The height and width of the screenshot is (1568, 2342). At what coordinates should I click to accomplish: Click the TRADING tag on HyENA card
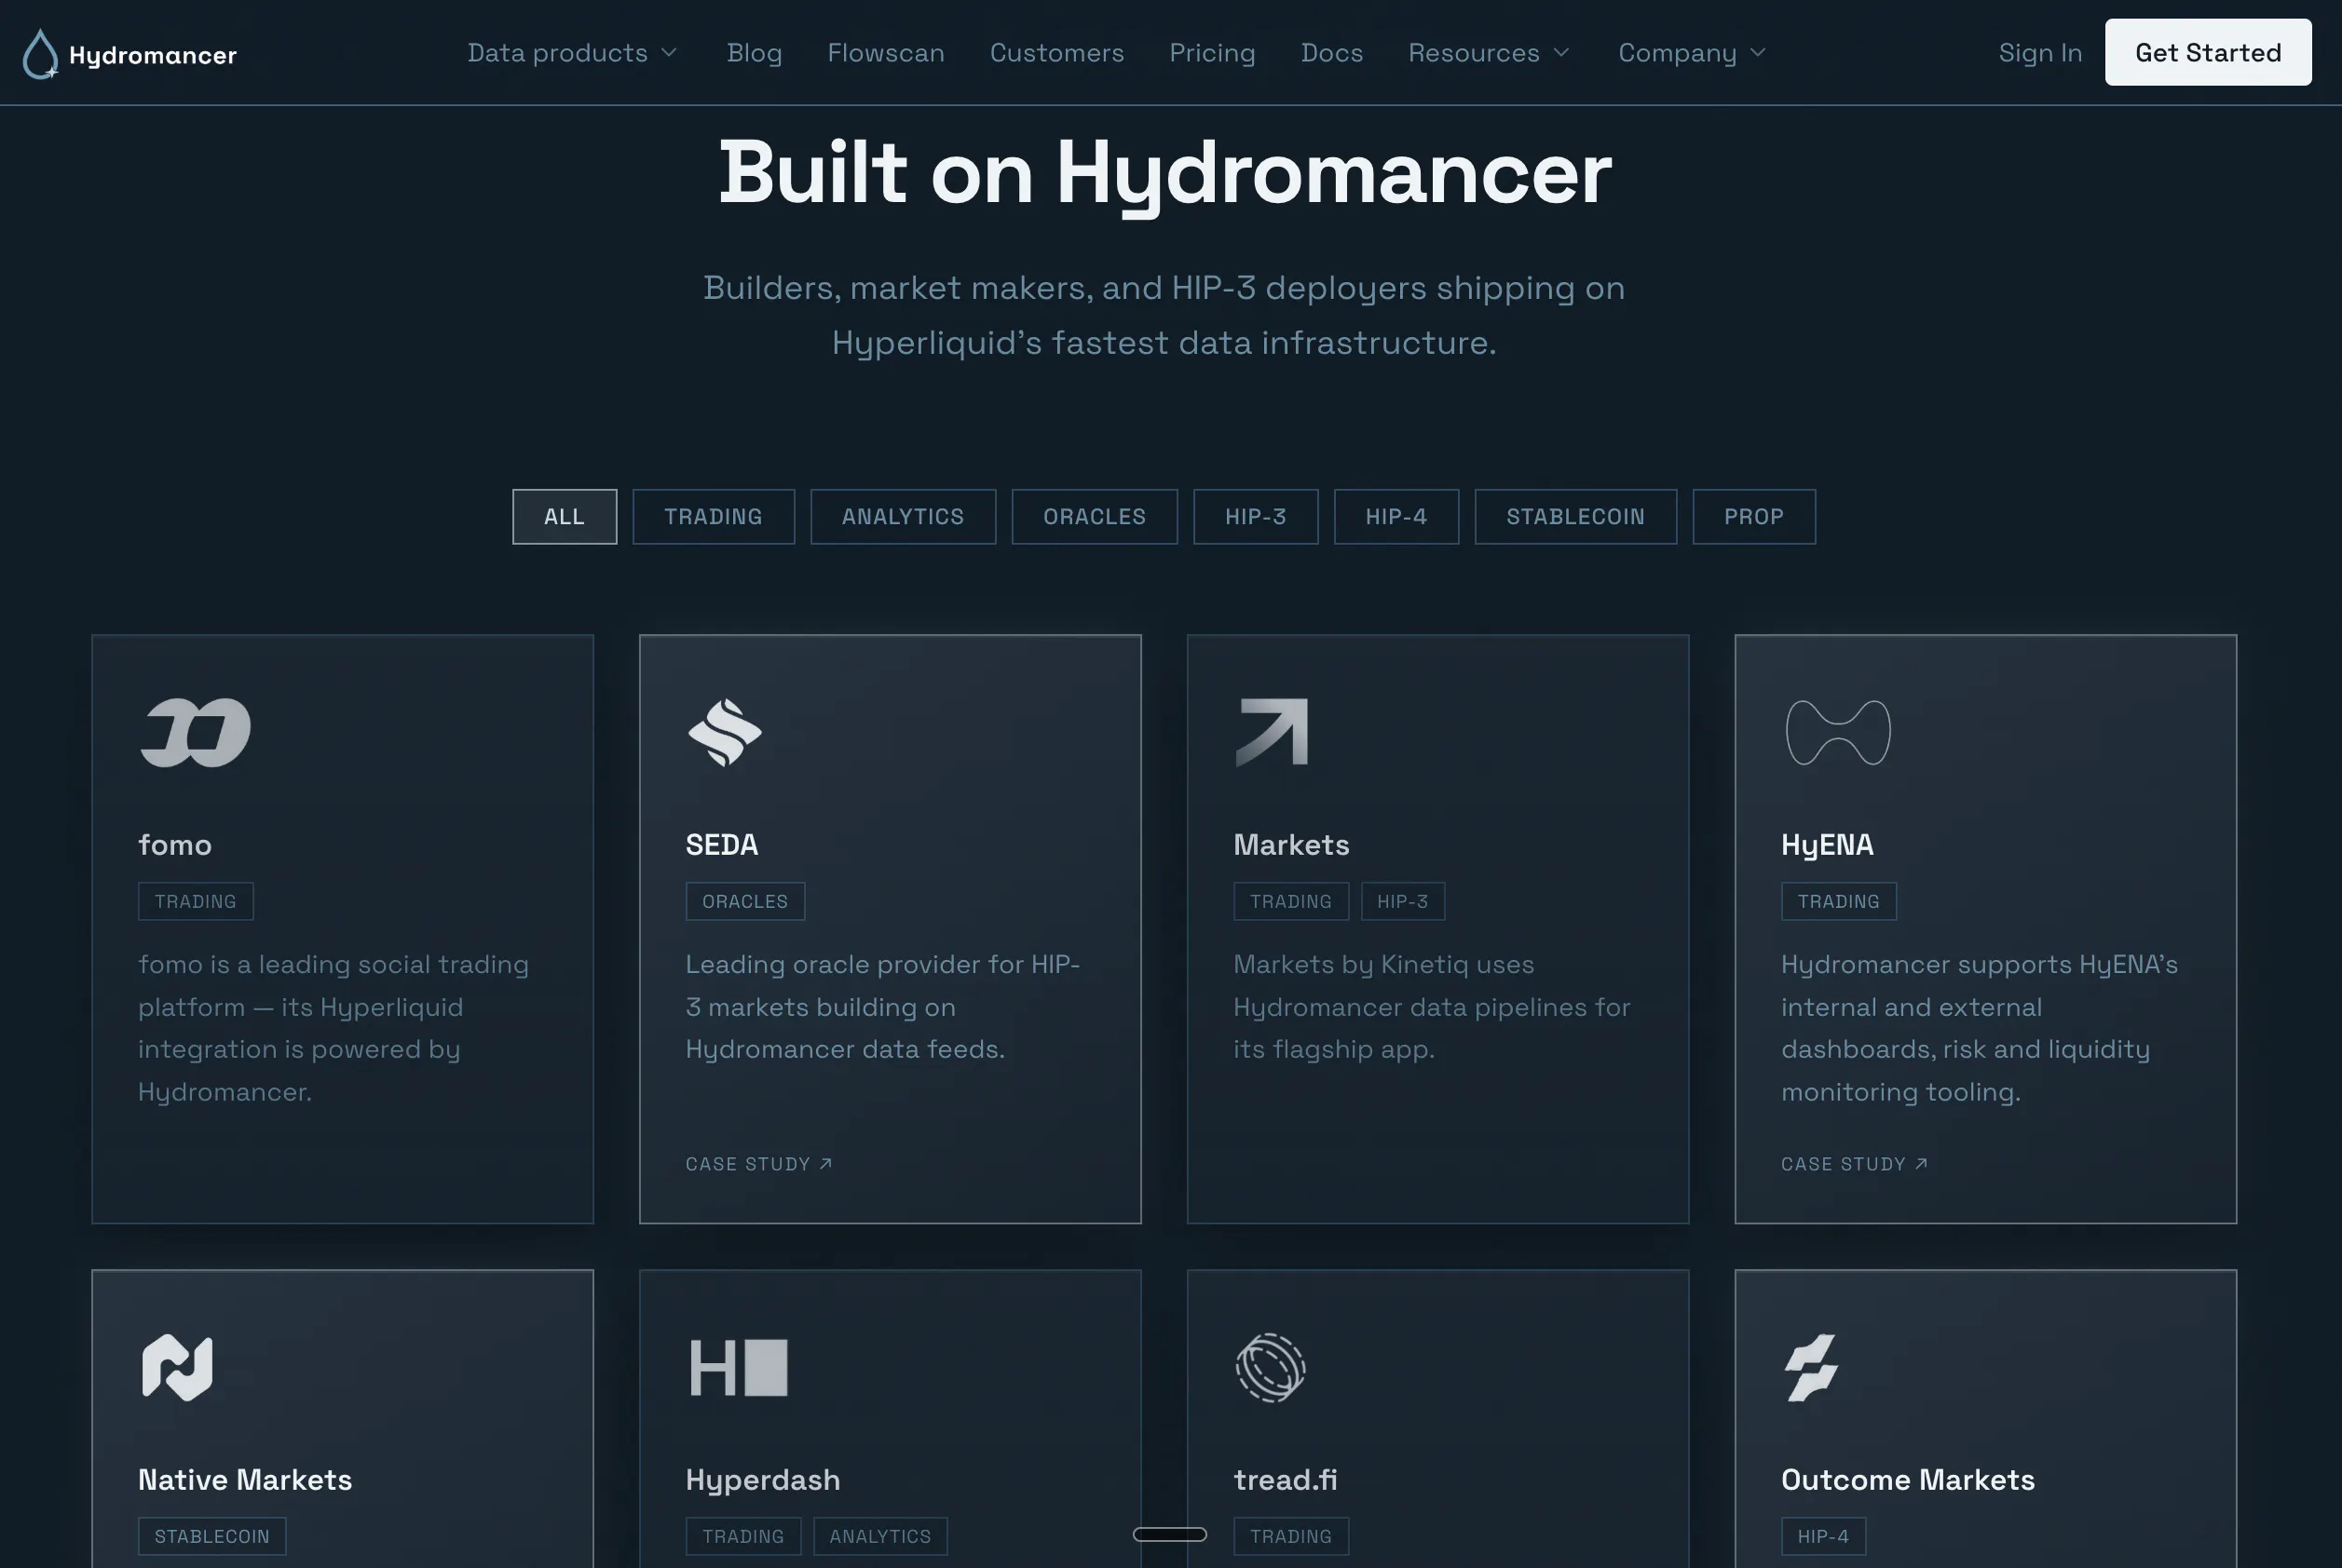1838,901
